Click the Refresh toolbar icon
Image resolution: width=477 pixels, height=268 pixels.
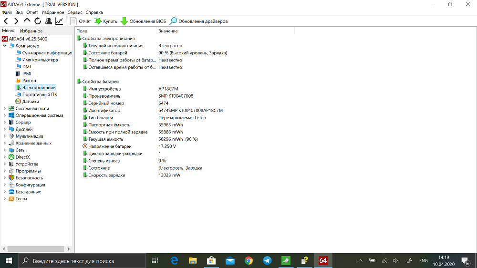pyautogui.click(x=38, y=21)
